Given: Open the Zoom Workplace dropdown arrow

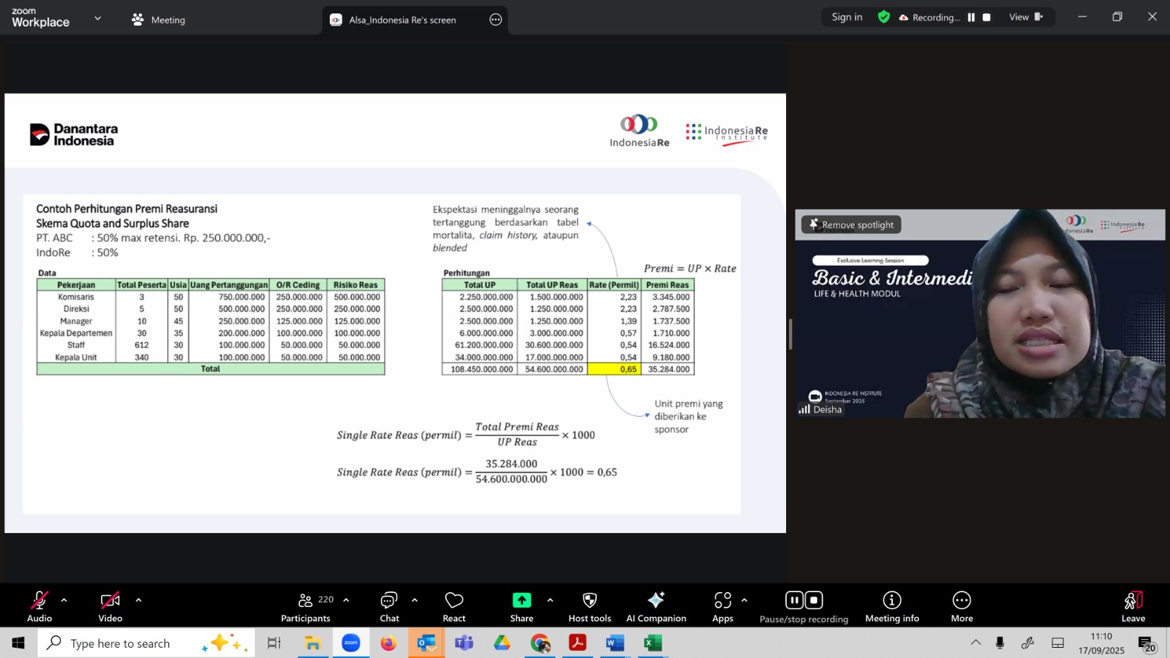Looking at the screenshot, I should tap(98, 18).
